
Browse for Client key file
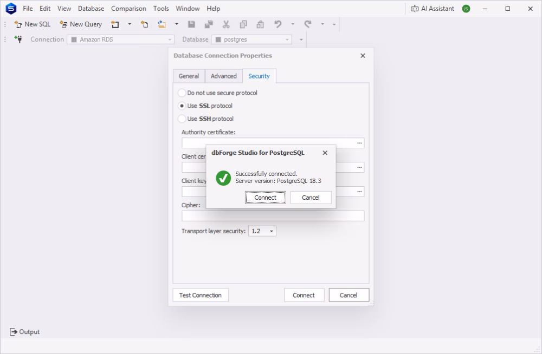coord(359,192)
